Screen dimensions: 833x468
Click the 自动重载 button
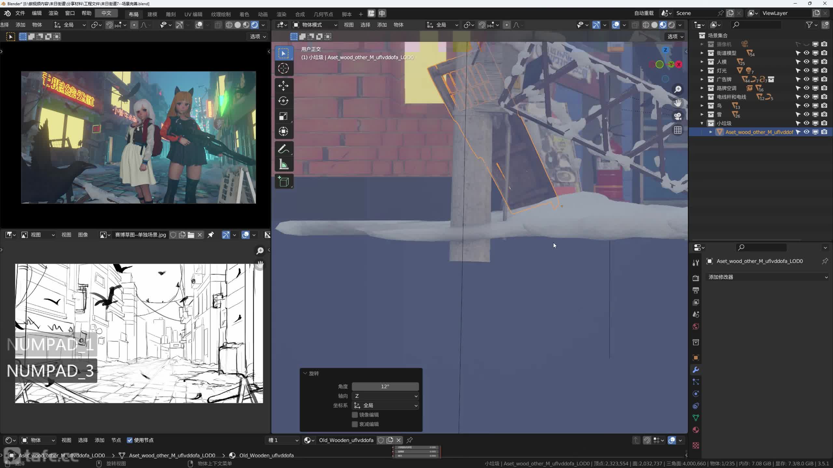tap(644, 13)
